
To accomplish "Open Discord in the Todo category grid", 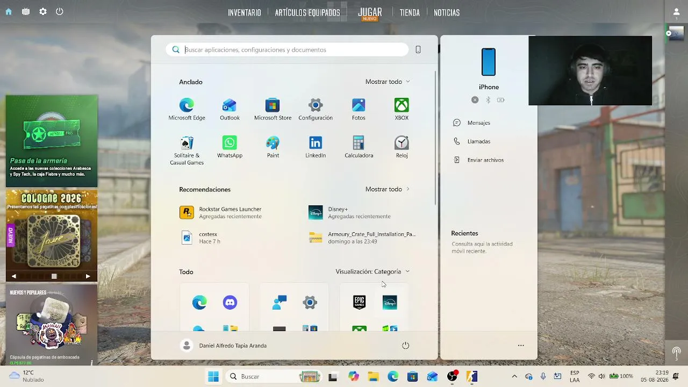I will point(230,303).
